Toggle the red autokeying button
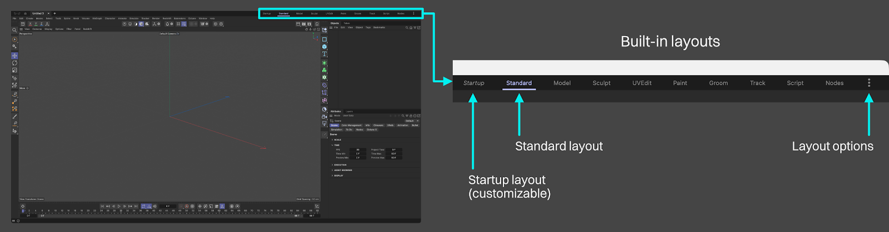 click(187, 206)
